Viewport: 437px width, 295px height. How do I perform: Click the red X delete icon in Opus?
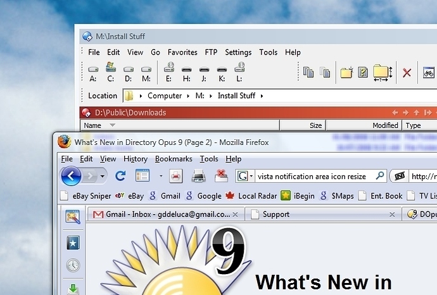coord(407,73)
